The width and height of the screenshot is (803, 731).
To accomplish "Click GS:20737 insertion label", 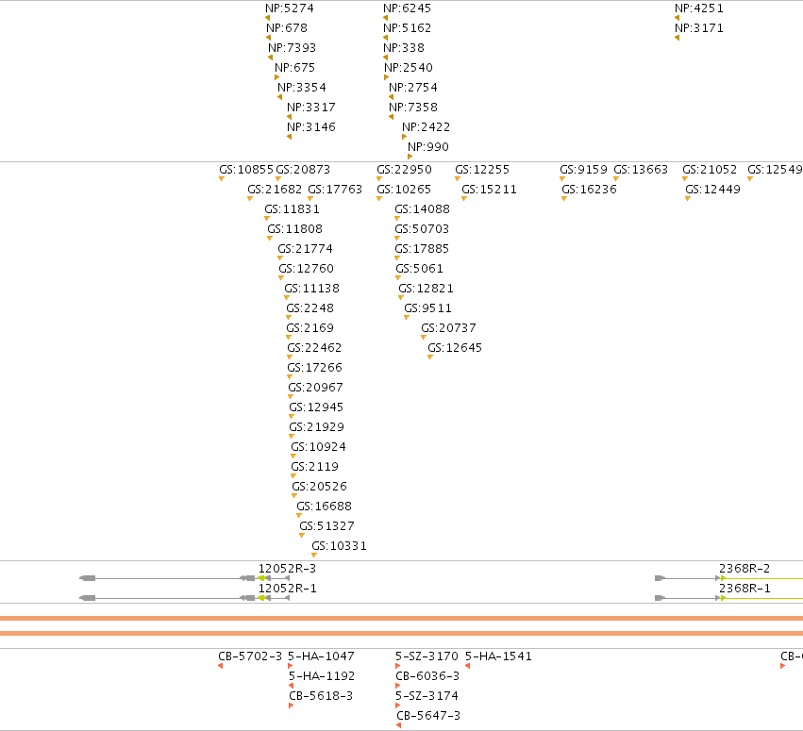I will point(448,328).
